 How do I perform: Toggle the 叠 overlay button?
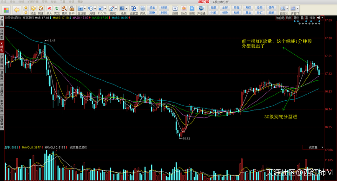[302, 18]
